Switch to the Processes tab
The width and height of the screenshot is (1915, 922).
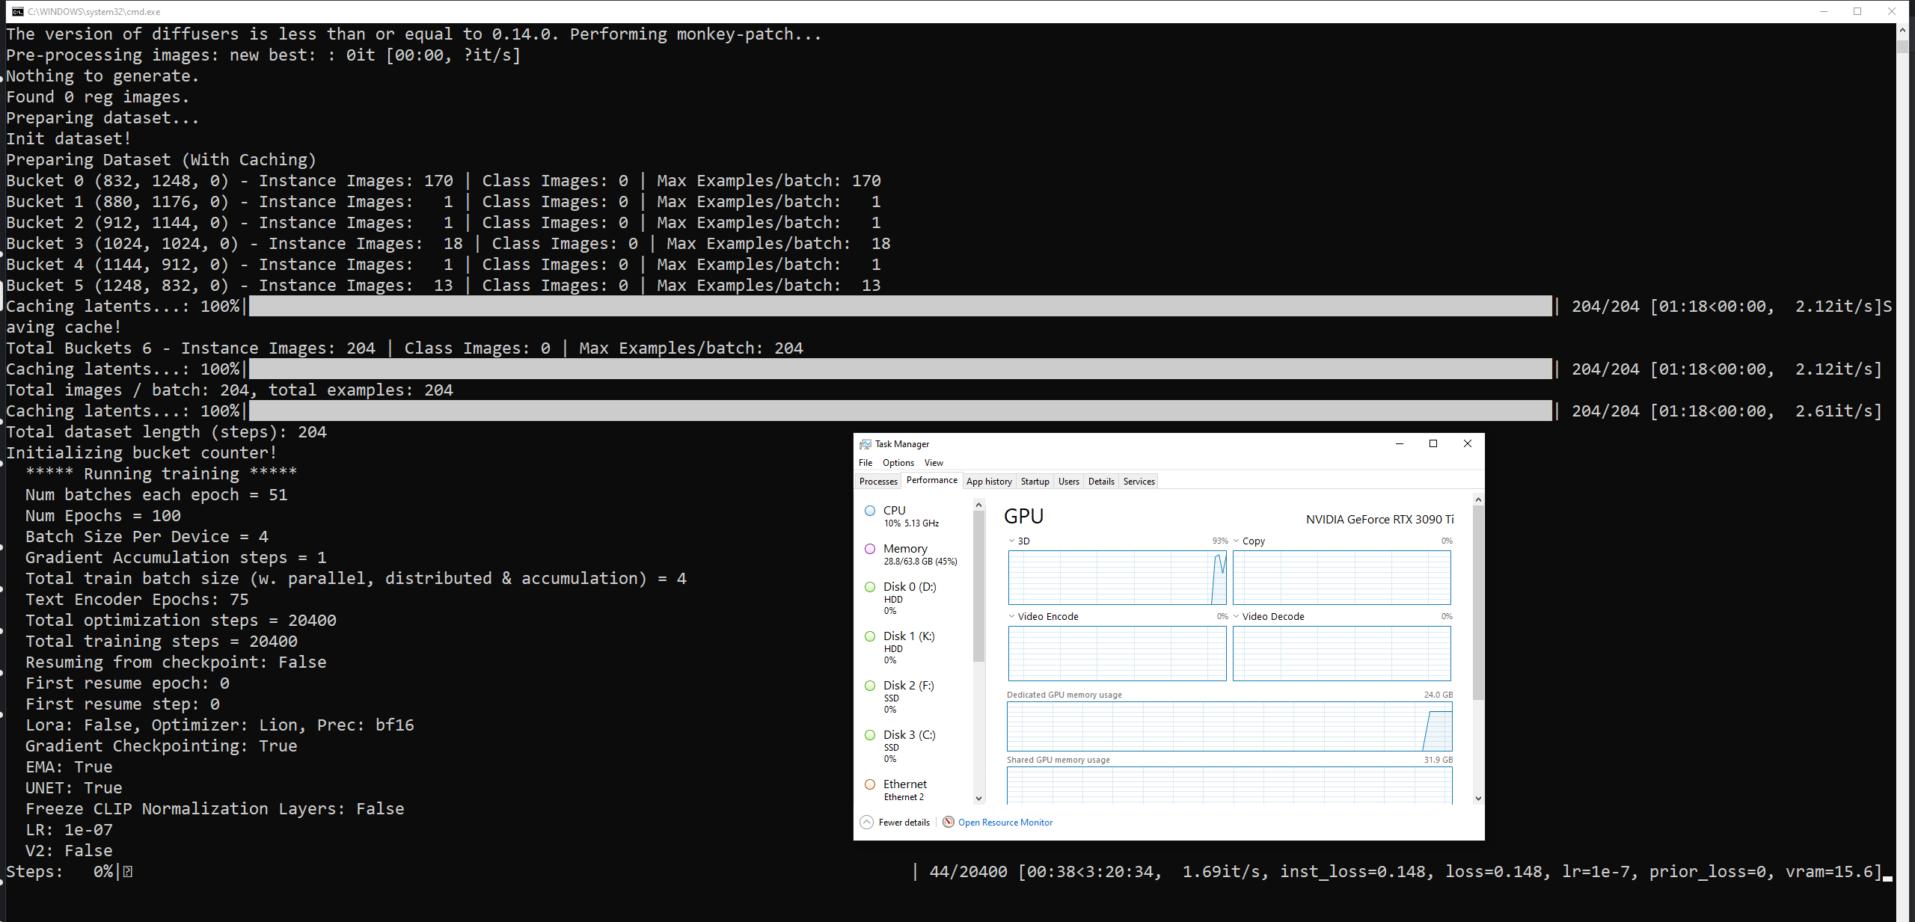pos(878,482)
